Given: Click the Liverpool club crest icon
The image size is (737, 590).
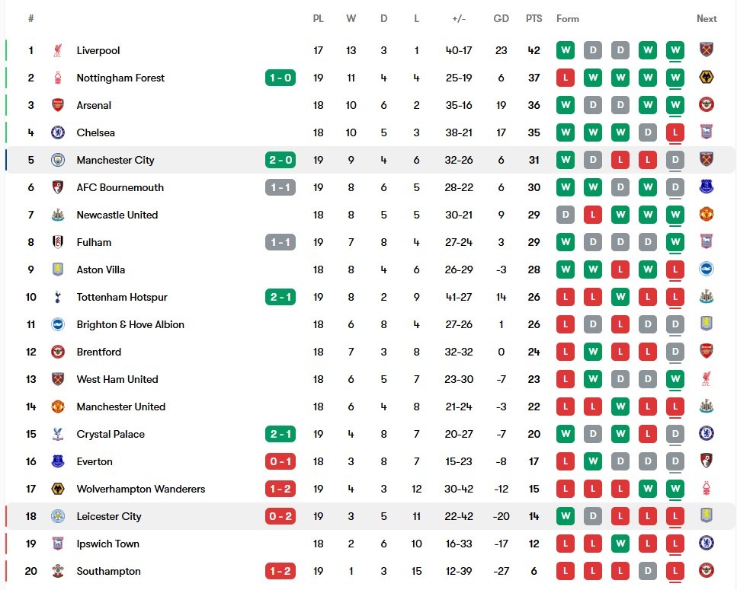Looking at the screenshot, I should pos(57,50).
